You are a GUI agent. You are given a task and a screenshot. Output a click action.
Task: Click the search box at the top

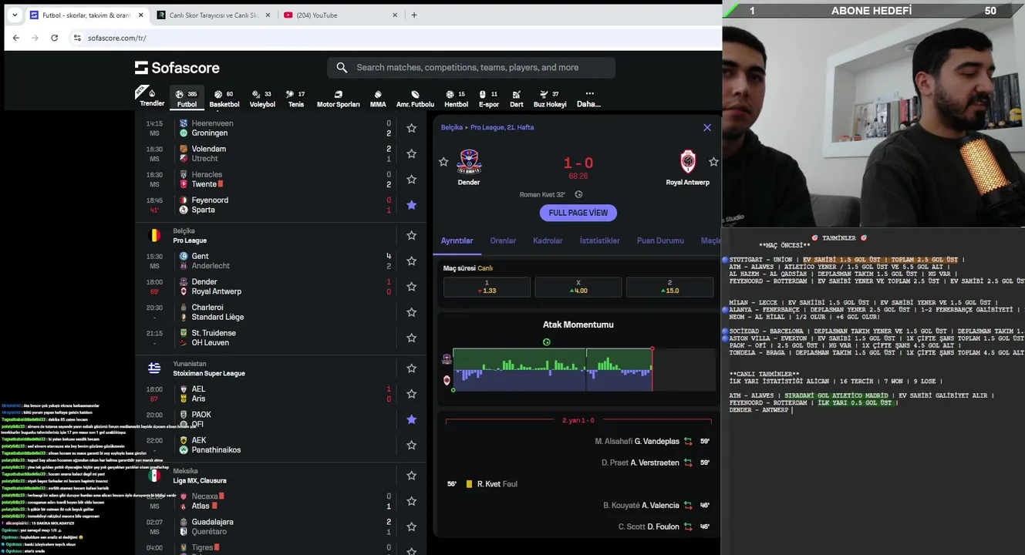pos(471,68)
